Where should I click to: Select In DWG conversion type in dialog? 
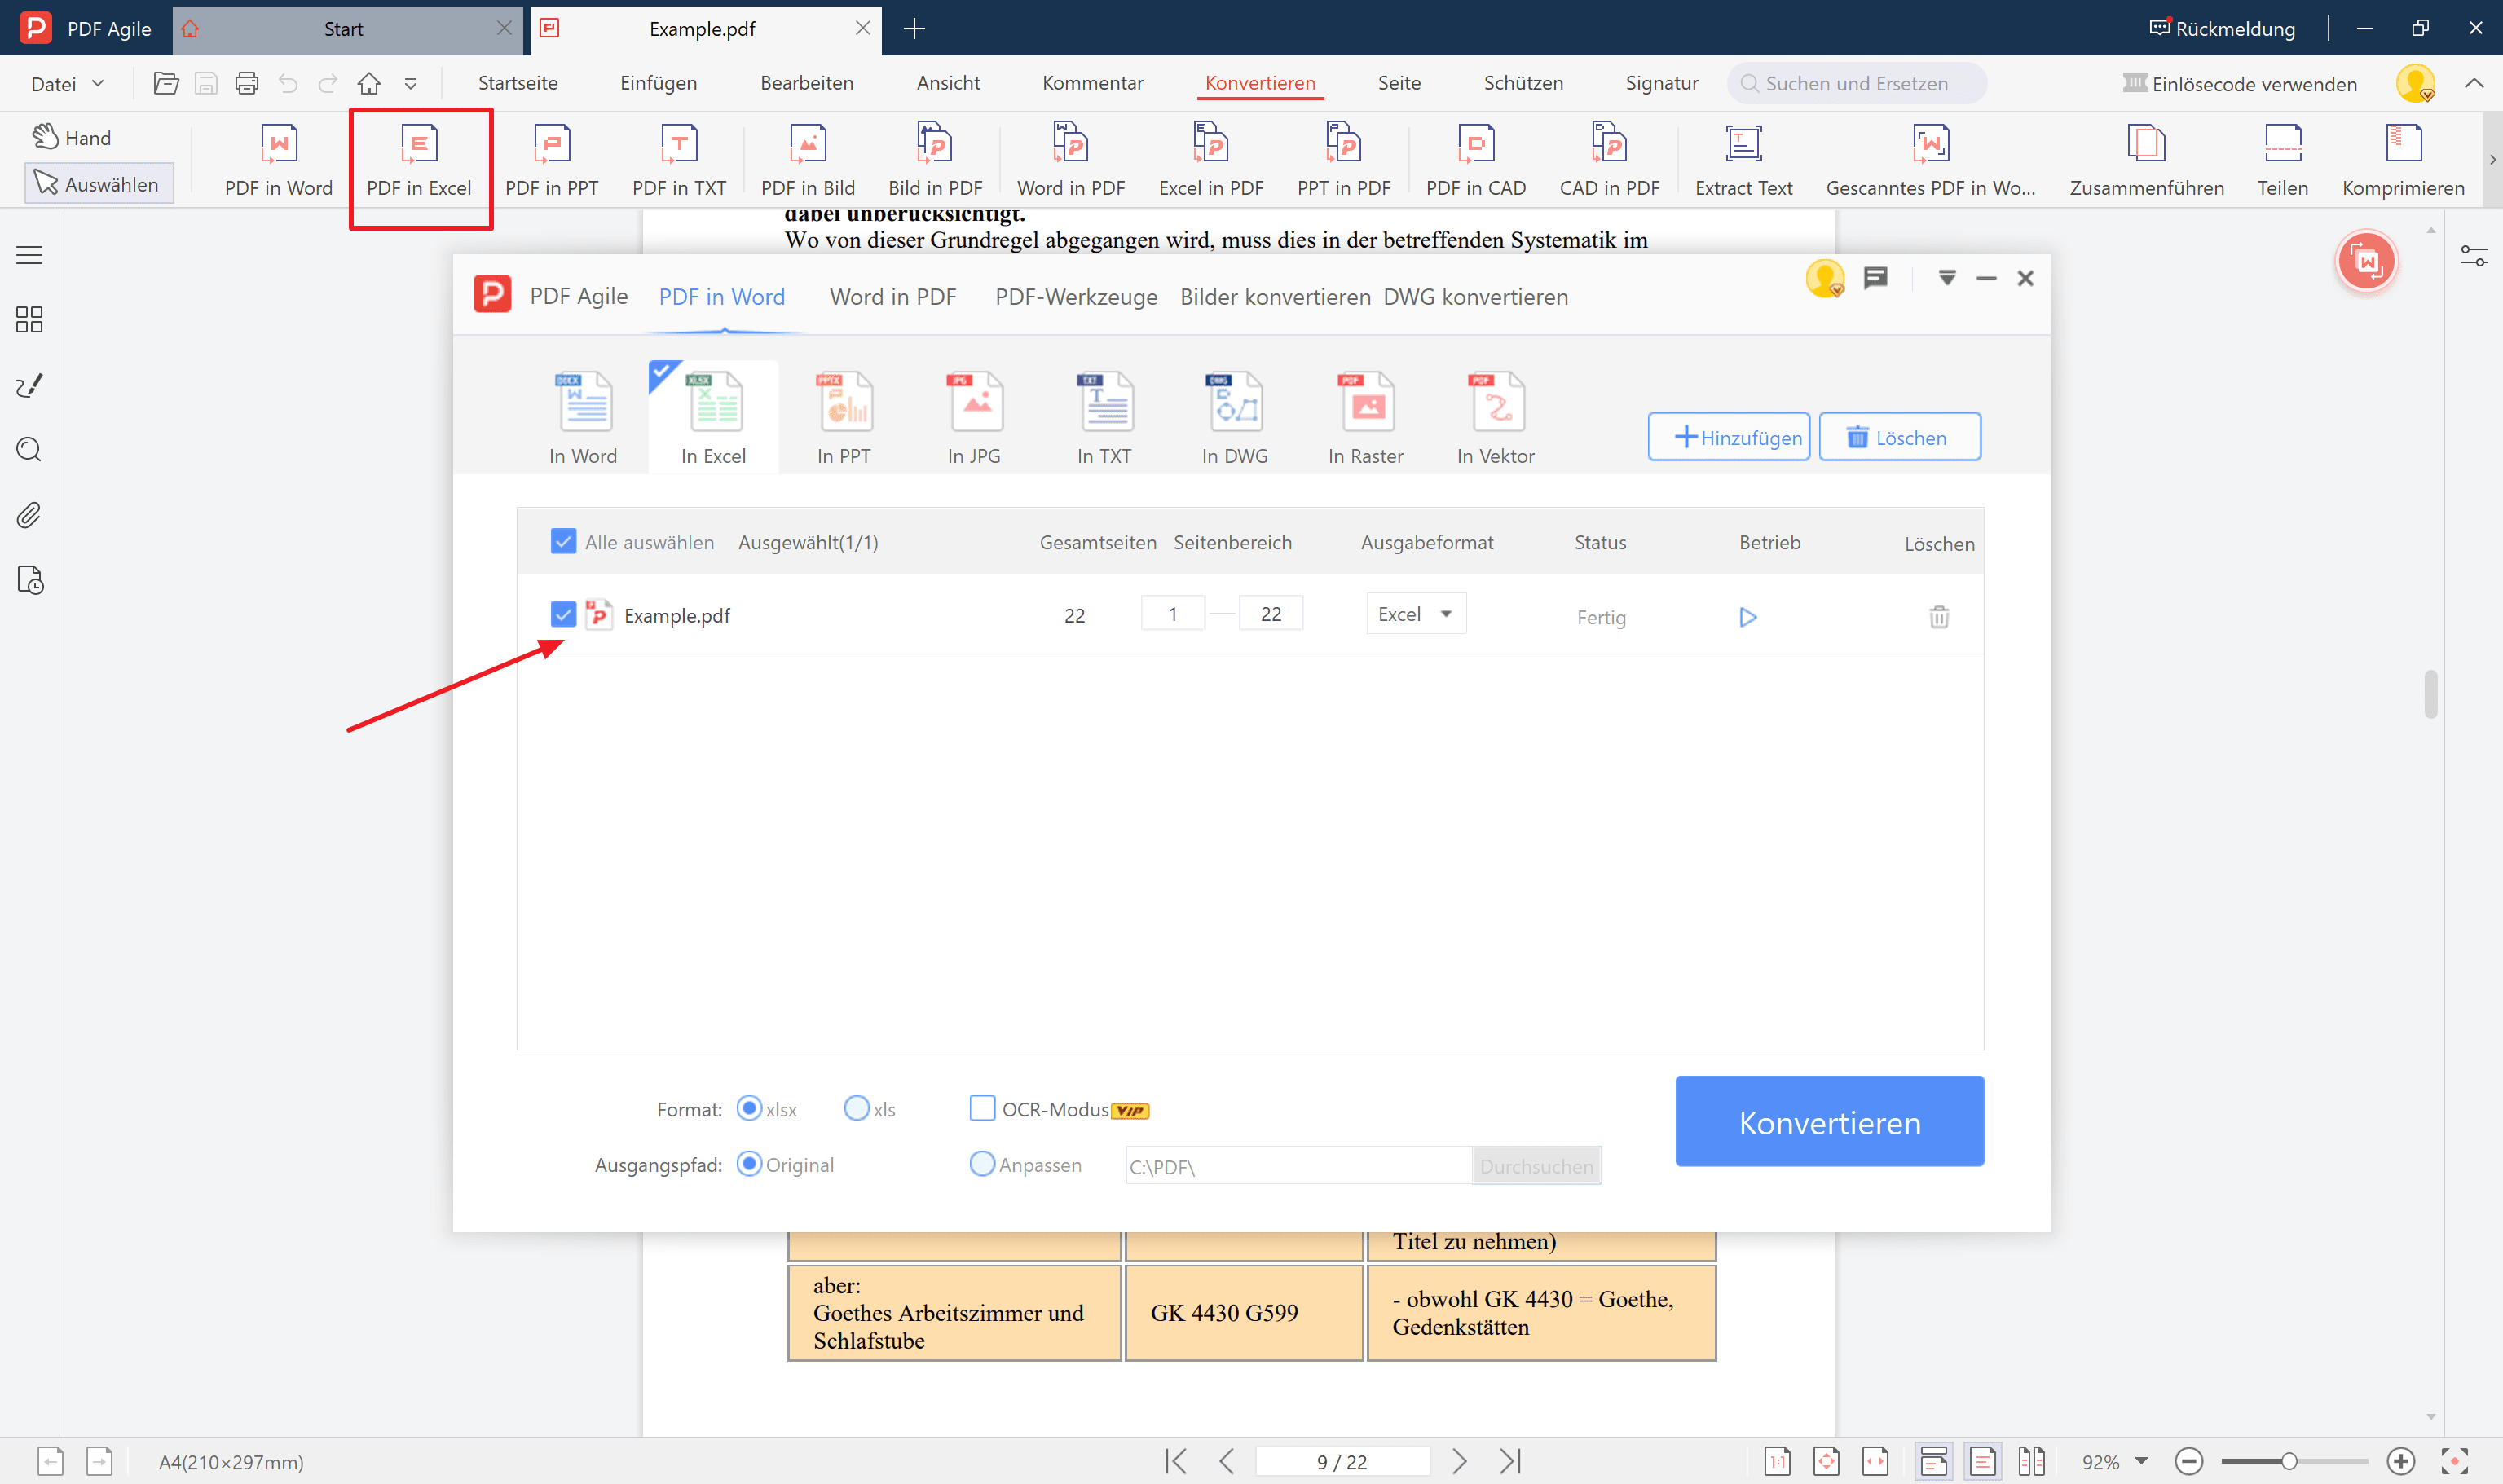click(x=1234, y=417)
